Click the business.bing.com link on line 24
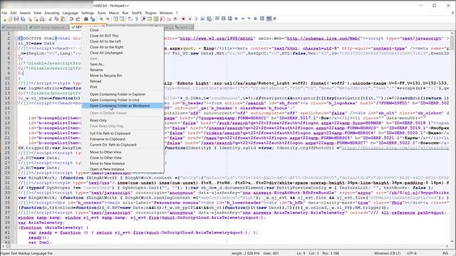456x256 pixels. point(395,148)
